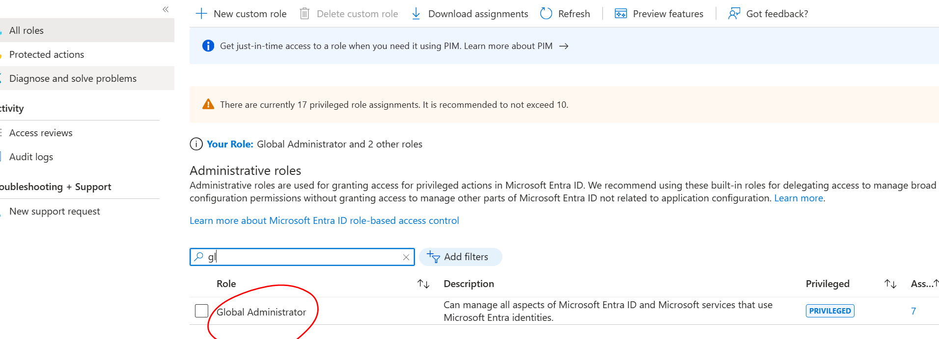Click Your Role link

click(230, 144)
